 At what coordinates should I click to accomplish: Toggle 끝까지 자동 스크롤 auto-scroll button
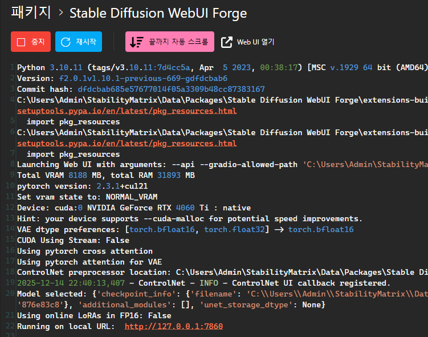click(169, 42)
